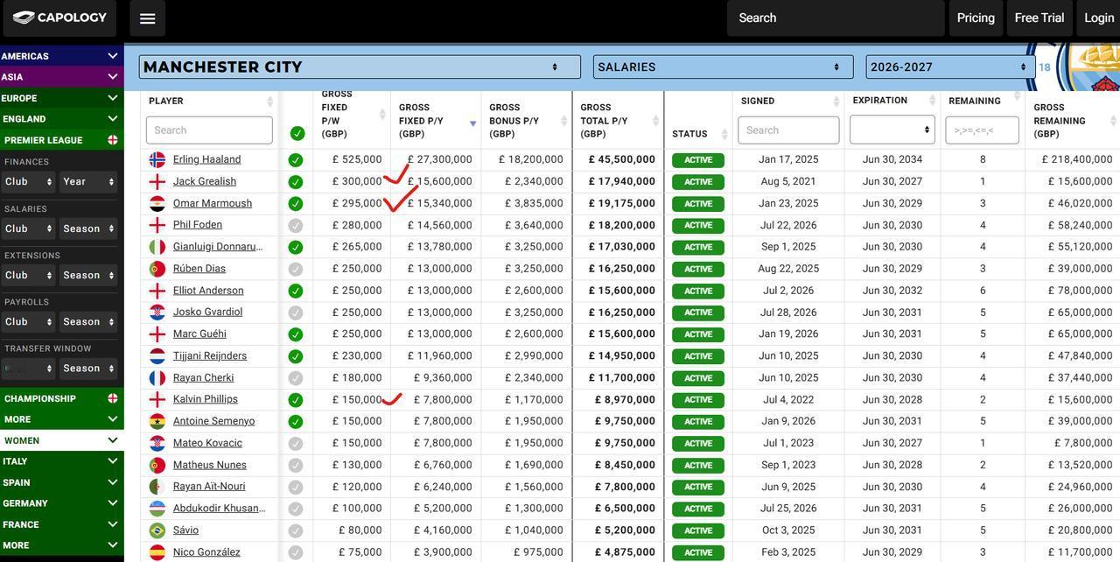This screenshot has height=562, width=1120.
Task: Open Matheus Nunes's player page
Action: [x=210, y=465]
